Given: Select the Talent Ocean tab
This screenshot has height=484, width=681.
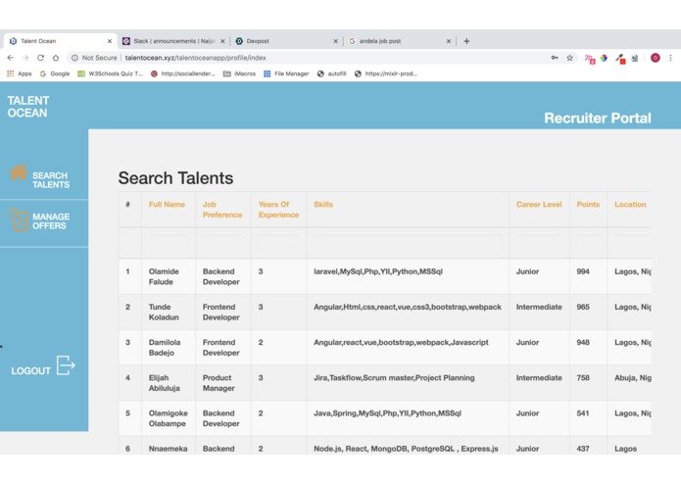Looking at the screenshot, I should point(61,41).
